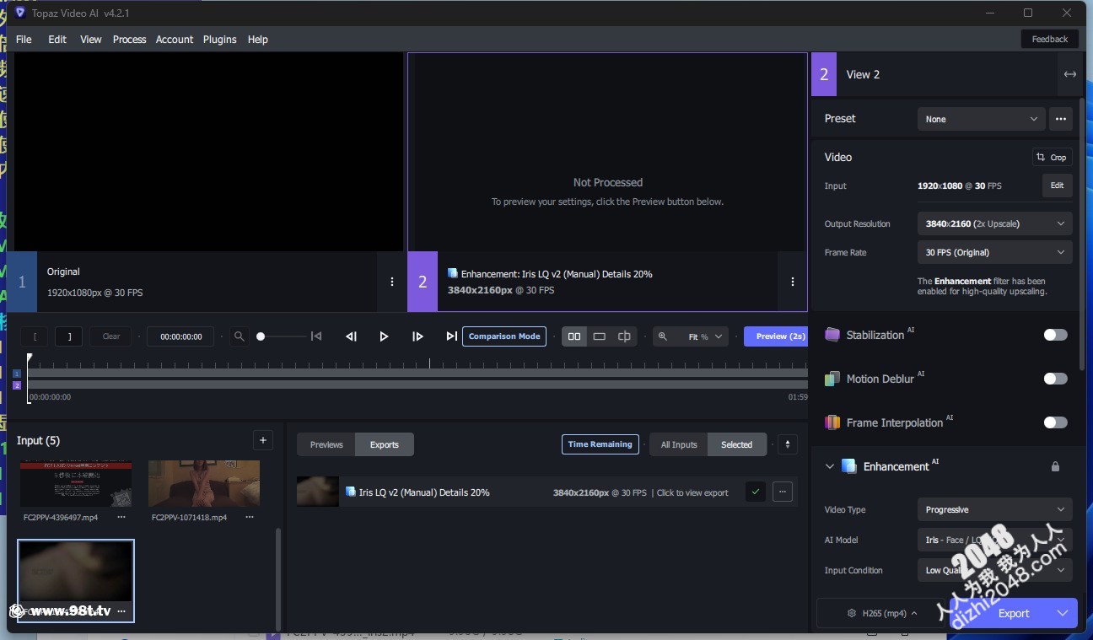This screenshot has width=1093, height=640.
Task: Open the Plugins menu
Action: click(x=219, y=39)
